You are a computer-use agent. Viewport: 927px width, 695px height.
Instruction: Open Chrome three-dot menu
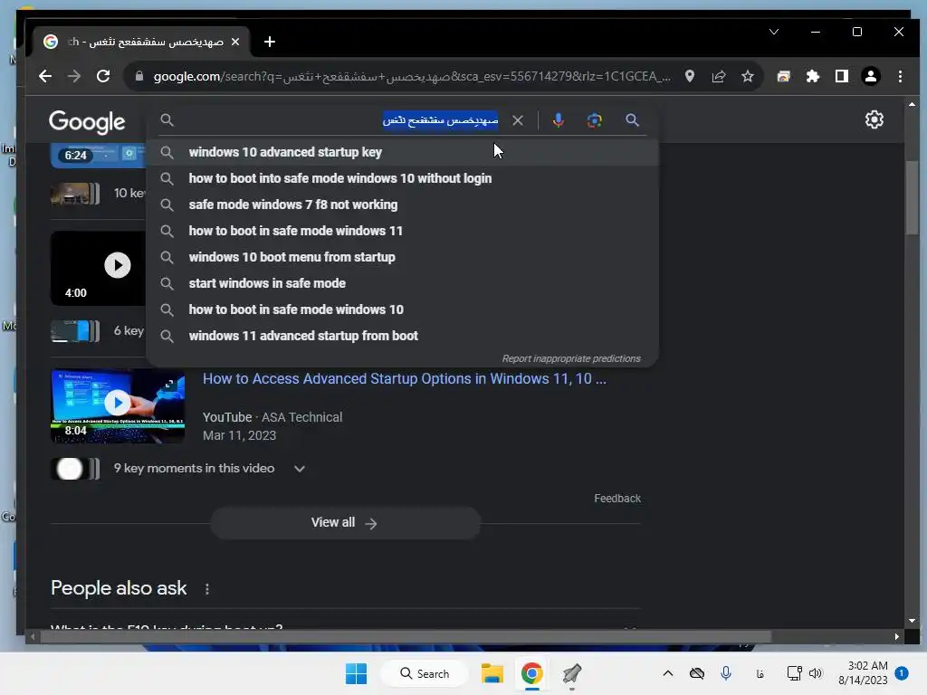(900, 76)
